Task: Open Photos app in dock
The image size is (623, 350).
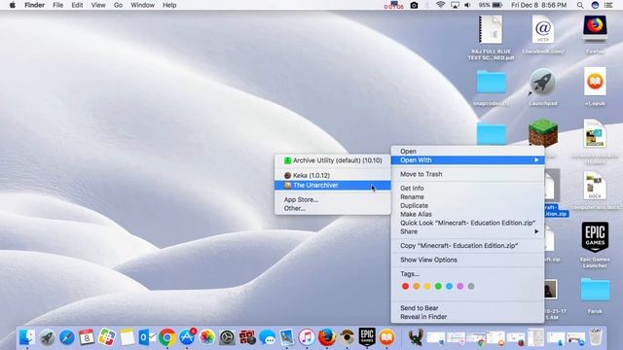Action: tap(207, 337)
